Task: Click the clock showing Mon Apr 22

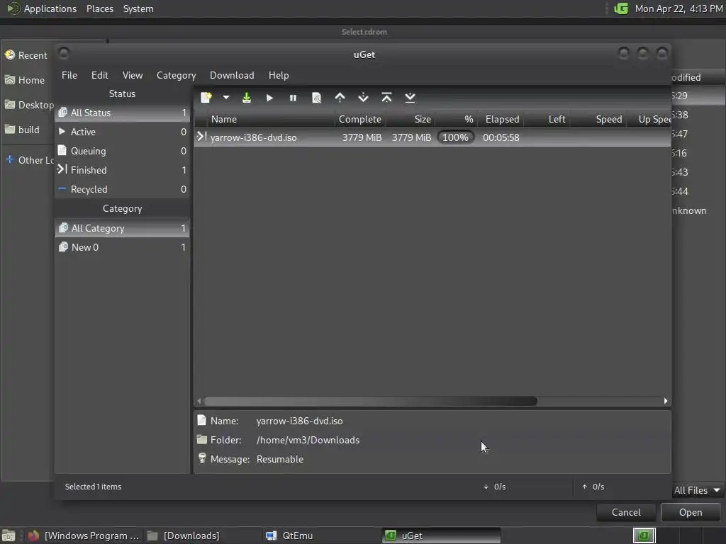Action: coord(678,8)
